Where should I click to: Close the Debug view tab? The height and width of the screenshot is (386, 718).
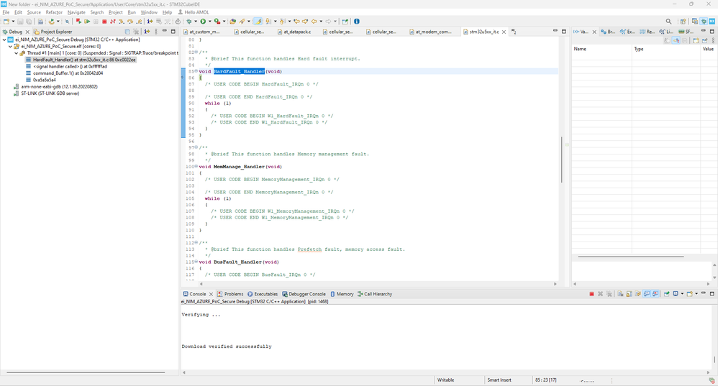pyautogui.click(x=27, y=32)
